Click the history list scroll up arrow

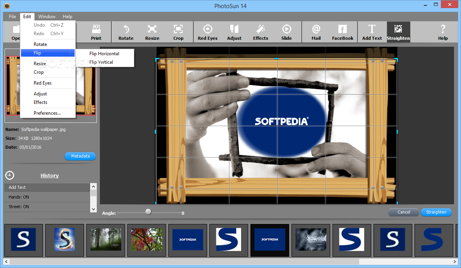click(94, 187)
